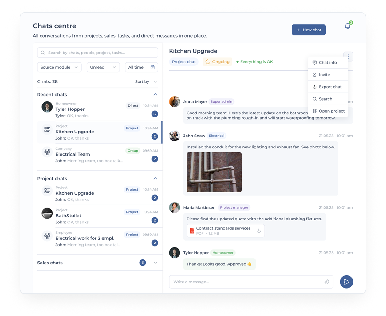This screenshot has width=386, height=316.
Task: Collapse the Project chats section
Action: point(156,179)
